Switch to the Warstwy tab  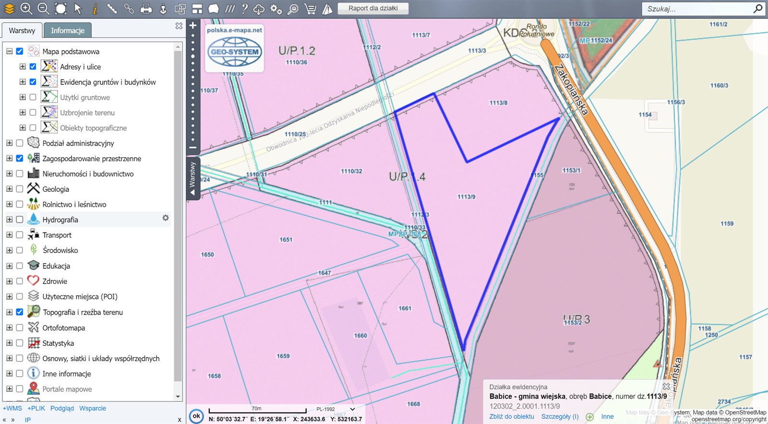click(x=22, y=31)
